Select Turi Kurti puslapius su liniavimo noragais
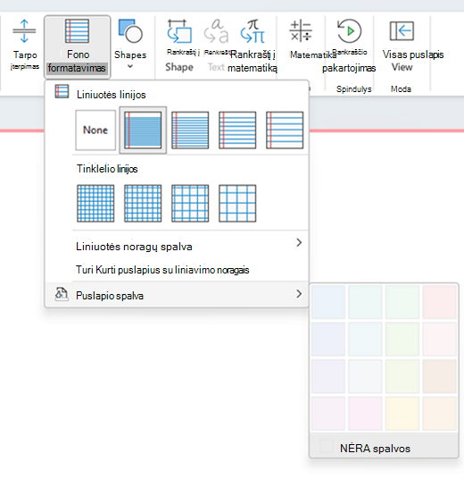The image size is (464, 479). point(162,270)
